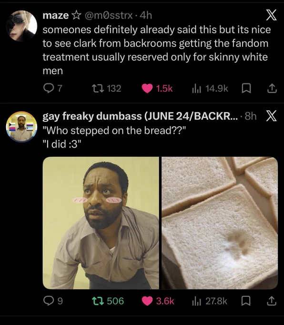View analytics showing 14.9k views

point(210,88)
